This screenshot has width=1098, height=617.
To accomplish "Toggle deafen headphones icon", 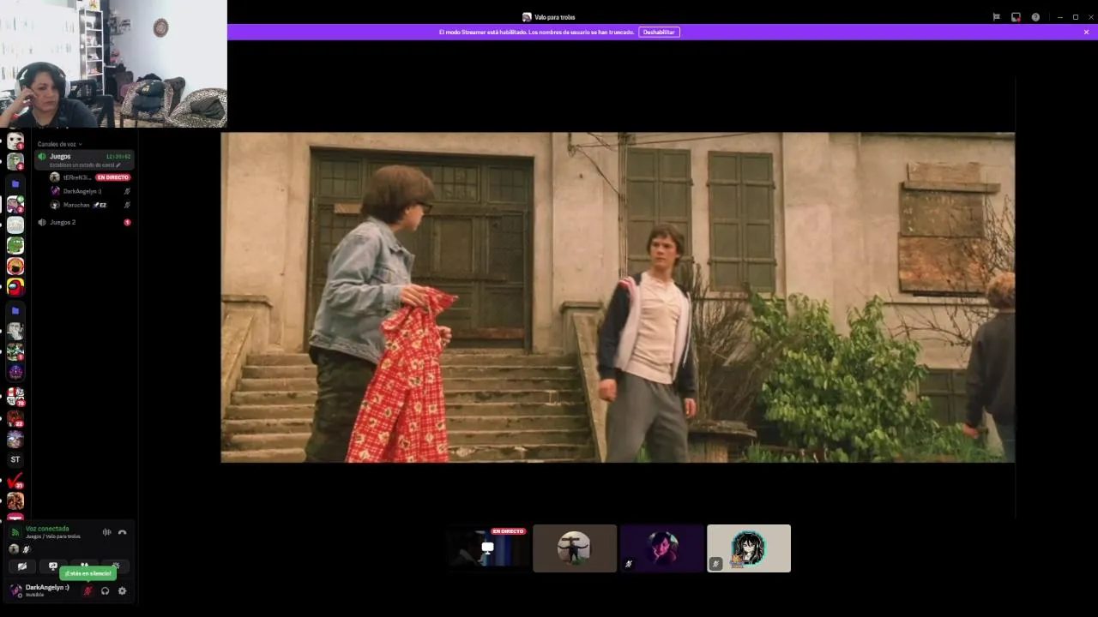I will [x=105, y=590].
